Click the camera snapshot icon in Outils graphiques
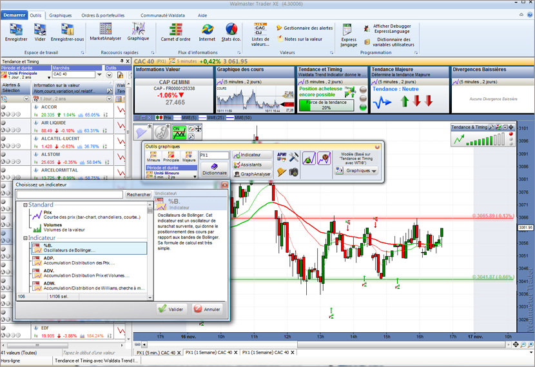Image resolution: width=535 pixels, height=367 pixels. tap(294, 172)
